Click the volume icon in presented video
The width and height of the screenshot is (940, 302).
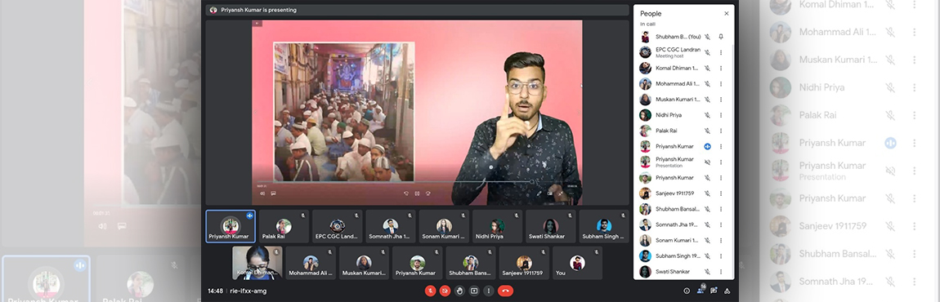click(262, 193)
